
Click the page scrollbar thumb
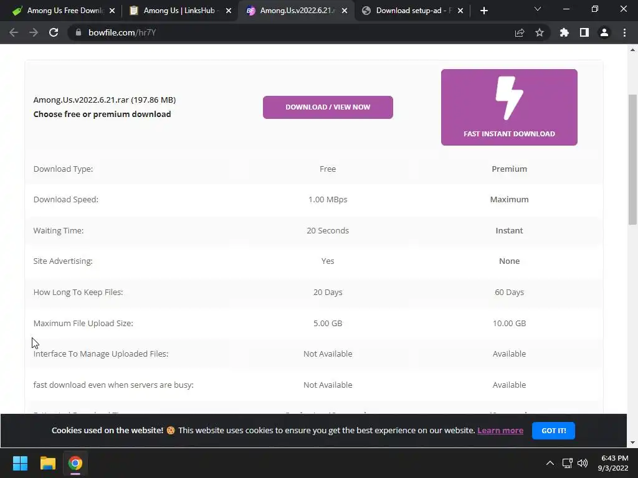(632, 159)
